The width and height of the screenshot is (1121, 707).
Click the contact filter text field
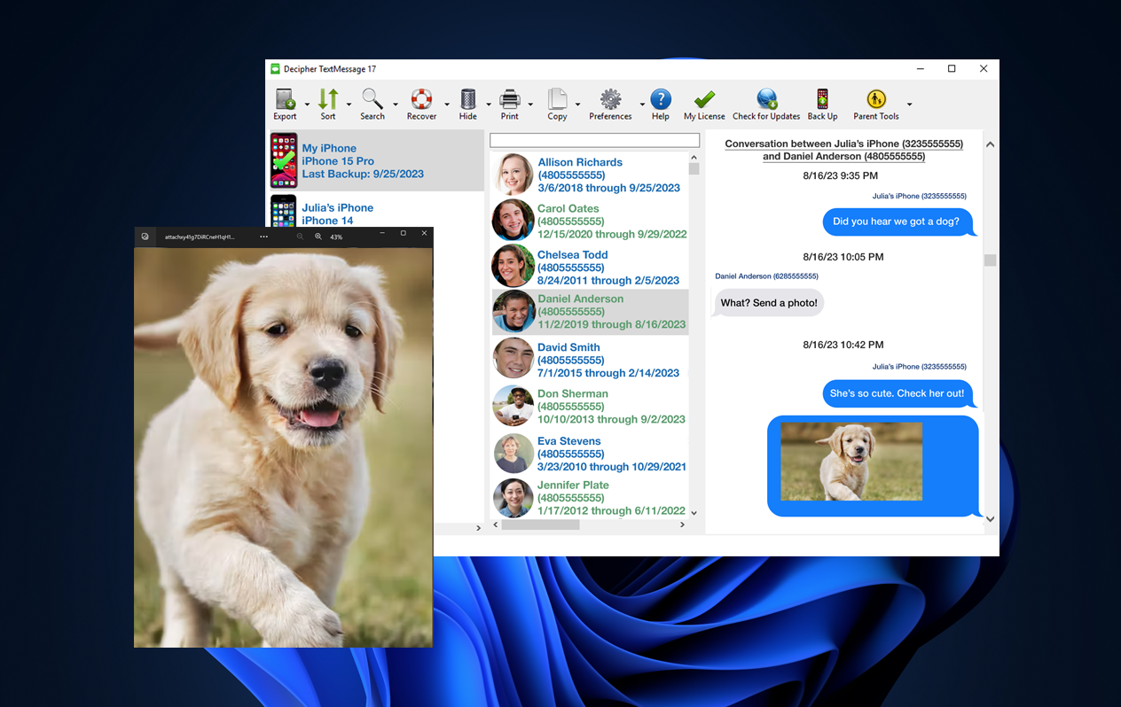pyautogui.click(x=594, y=140)
